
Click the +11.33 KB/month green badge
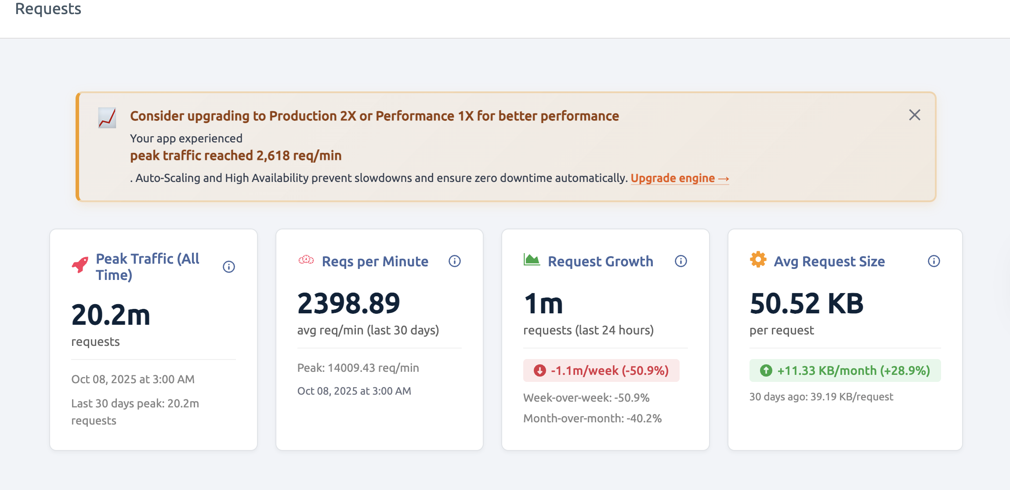(x=845, y=370)
